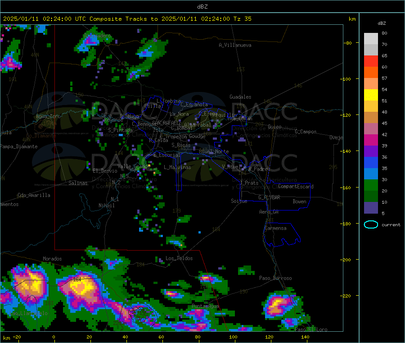Click the 'Atuel_Norte' map label
405x343 pixels.
(x=214, y=151)
